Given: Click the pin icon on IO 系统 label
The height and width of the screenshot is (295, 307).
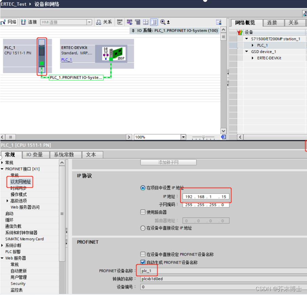Looking at the screenshot, I should tap(133, 31).
